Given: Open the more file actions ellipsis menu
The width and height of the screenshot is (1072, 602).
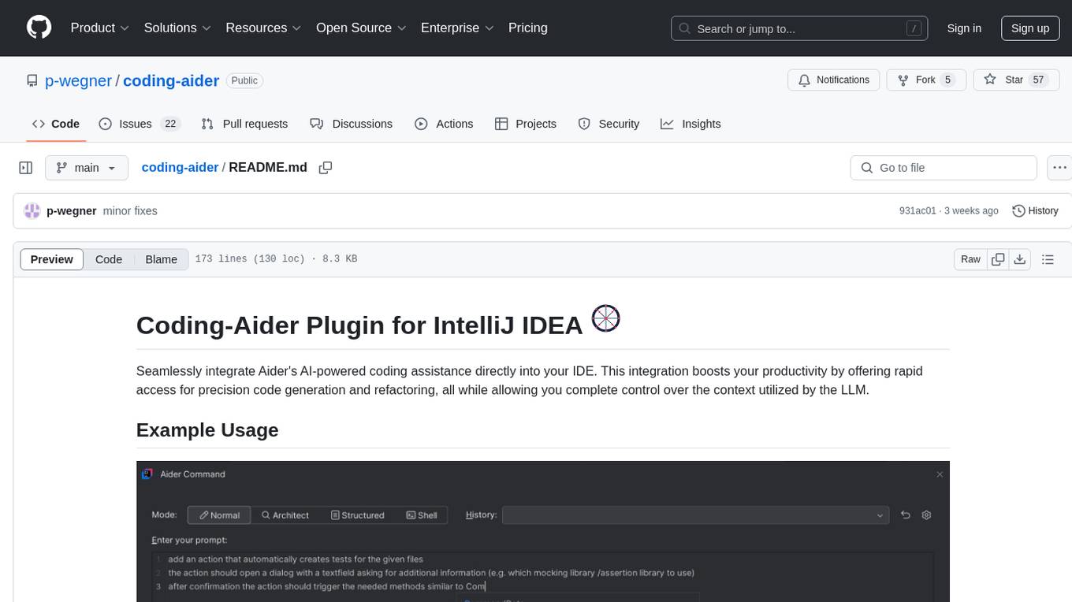Looking at the screenshot, I should (x=1059, y=168).
